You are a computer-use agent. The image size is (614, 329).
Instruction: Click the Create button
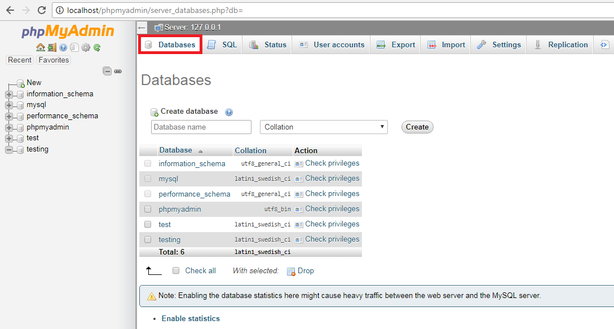click(417, 127)
